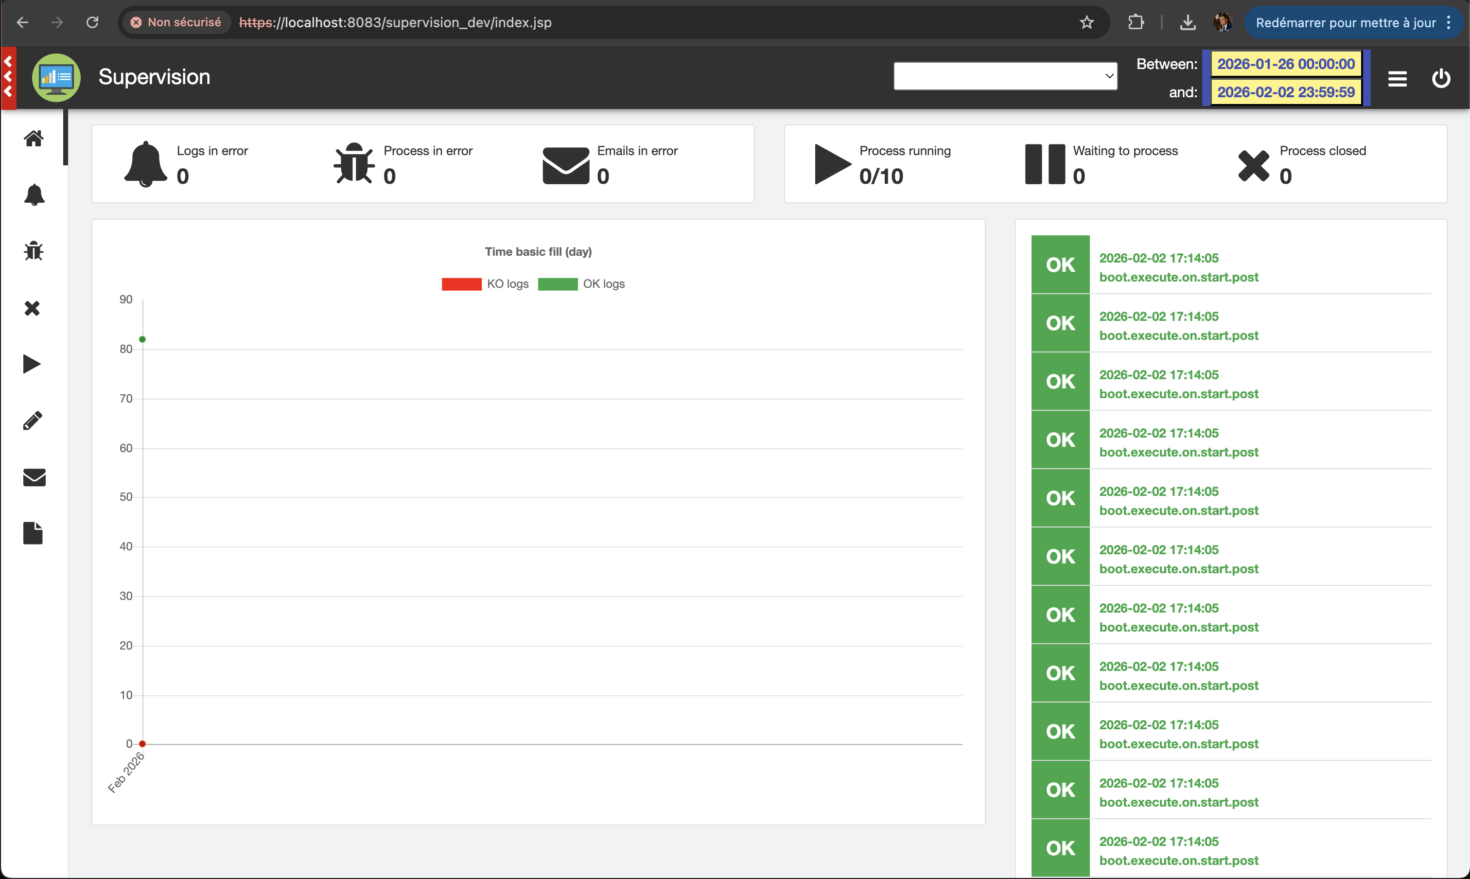The width and height of the screenshot is (1470, 879).
Task: Open the bug process errors sidebar icon
Action: pyautogui.click(x=34, y=251)
